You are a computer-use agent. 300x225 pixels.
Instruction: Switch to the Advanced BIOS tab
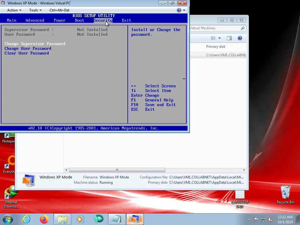pyautogui.click(x=35, y=20)
